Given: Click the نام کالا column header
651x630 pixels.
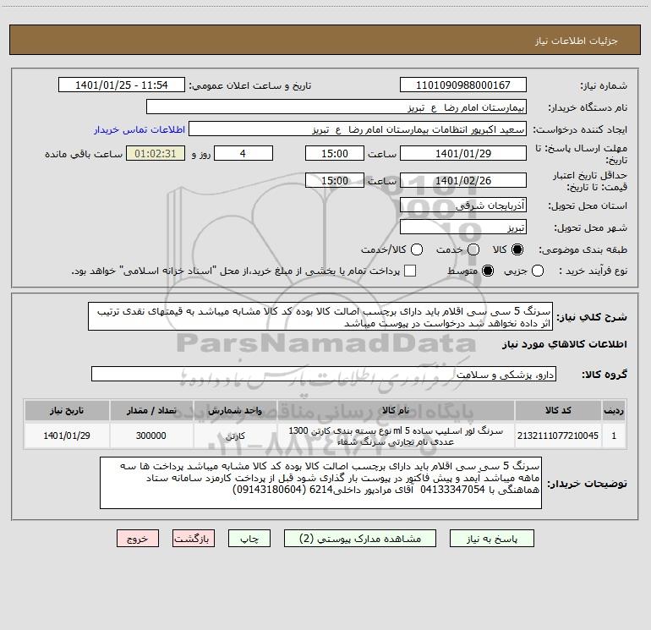Looking at the screenshot, I should 396,410.
